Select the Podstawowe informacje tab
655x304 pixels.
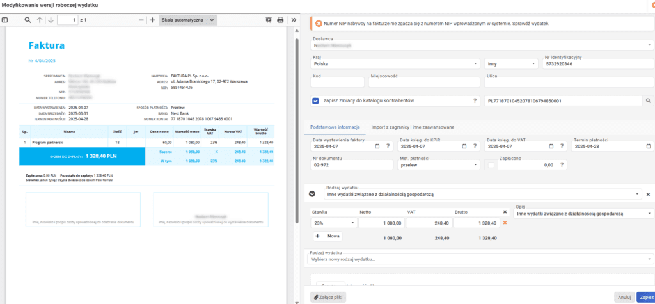pos(336,127)
